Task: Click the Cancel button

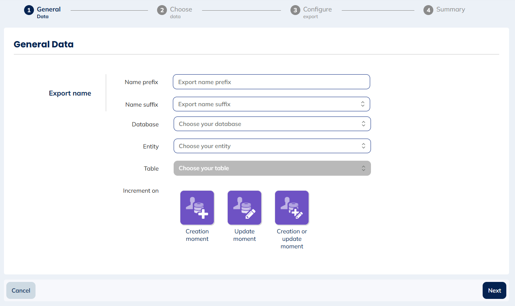Action: (21, 290)
